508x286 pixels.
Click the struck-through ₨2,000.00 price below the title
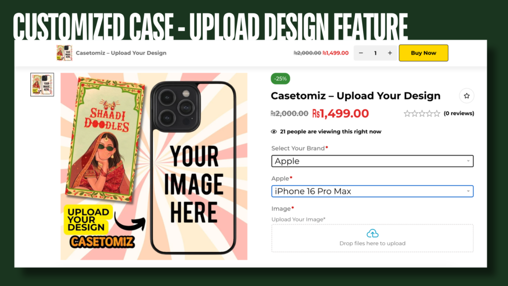click(x=289, y=114)
